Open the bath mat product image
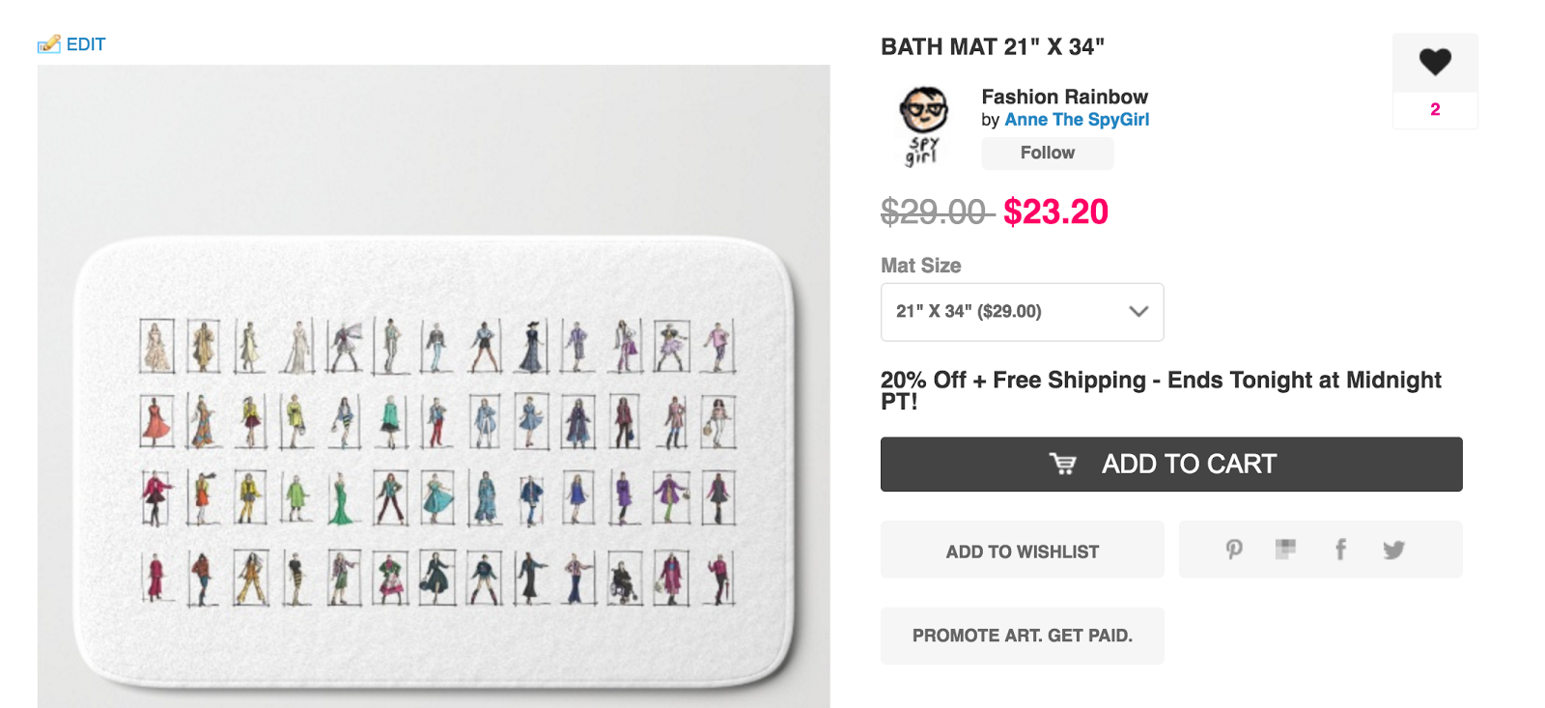 click(434, 464)
